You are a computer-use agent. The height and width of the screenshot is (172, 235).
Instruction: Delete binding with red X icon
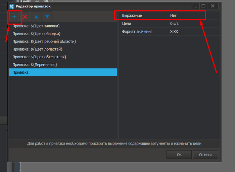click(25, 16)
